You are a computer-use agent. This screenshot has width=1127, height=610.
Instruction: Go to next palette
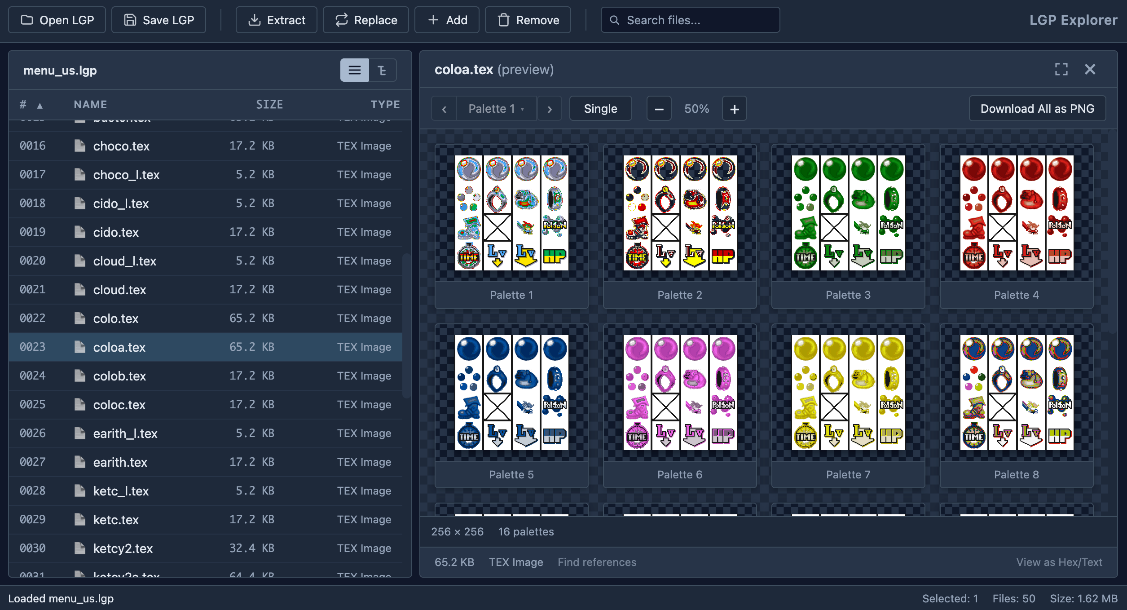pos(550,109)
